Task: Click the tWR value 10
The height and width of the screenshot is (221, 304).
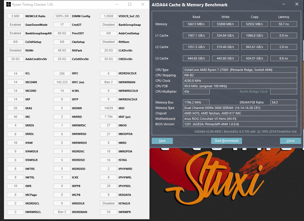Action: [x=15, y=186]
